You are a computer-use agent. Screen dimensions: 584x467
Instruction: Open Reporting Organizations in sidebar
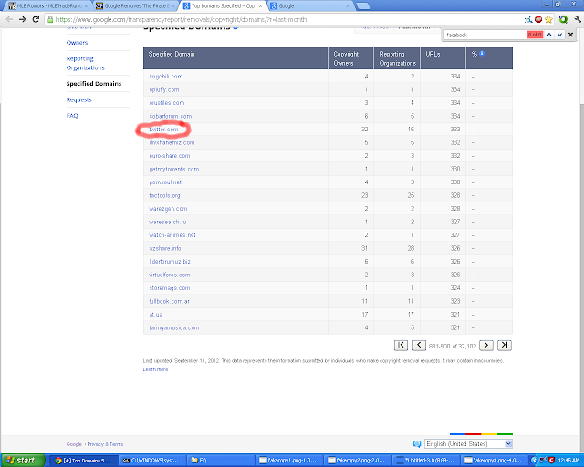[x=85, y=63]
